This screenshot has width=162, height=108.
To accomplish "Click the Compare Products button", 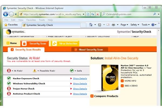I will 104,96.
